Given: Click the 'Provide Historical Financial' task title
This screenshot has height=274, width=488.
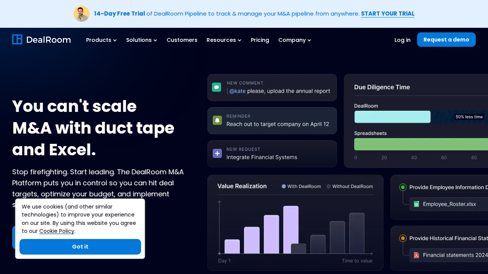Looking at the screenshot, I should click(x=449, y=238).
